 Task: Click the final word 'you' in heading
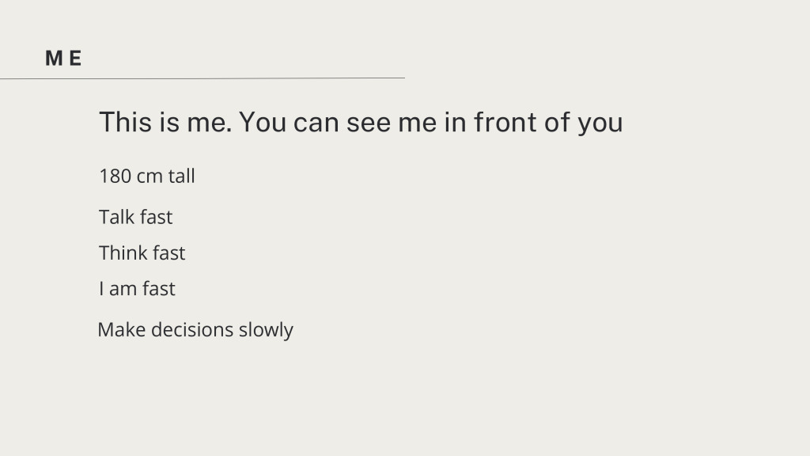point(600,124)
